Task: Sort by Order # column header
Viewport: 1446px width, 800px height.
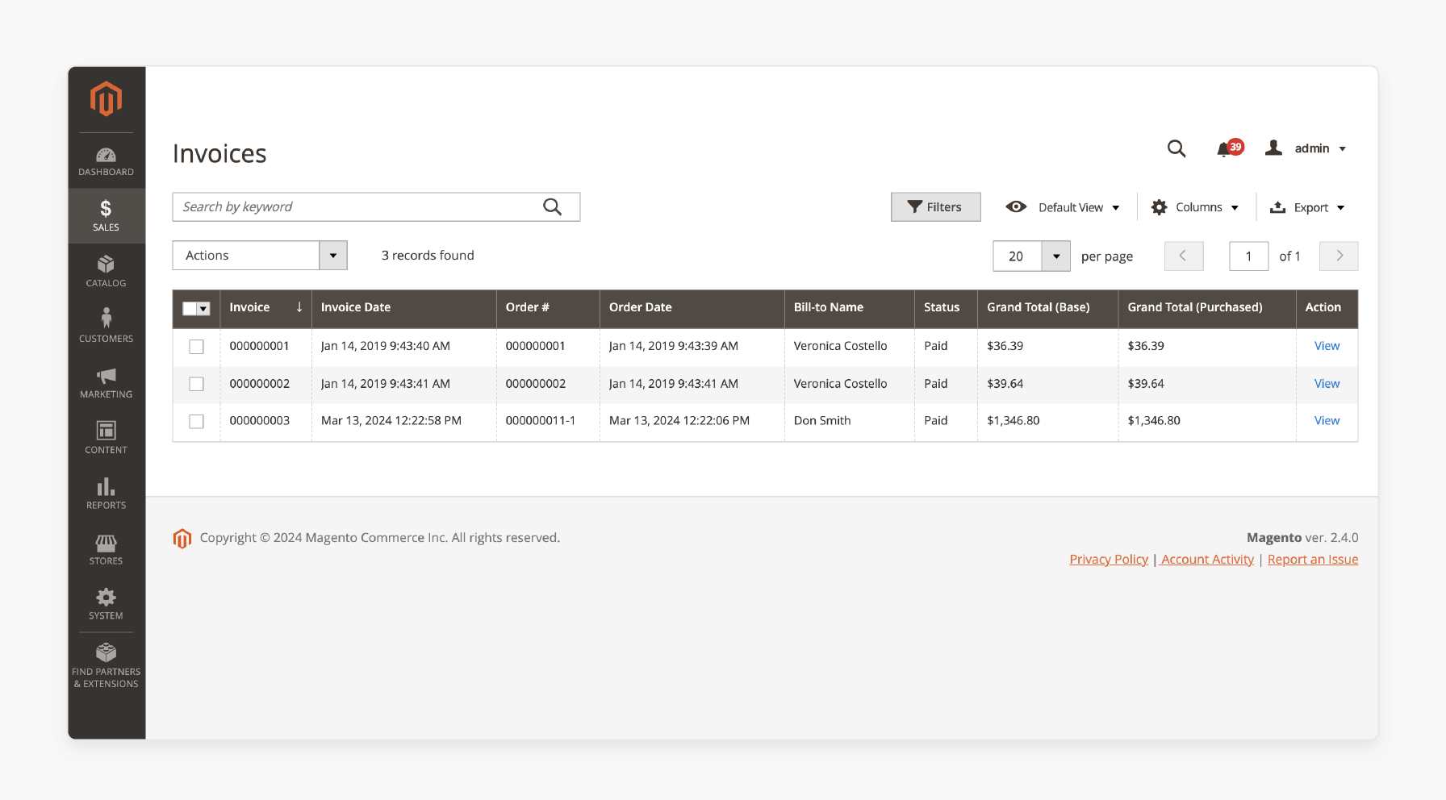Action: click(548, 308)
